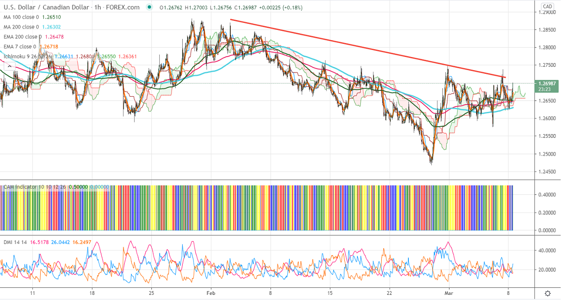Open the CAD currency selector
Viewport: 563px width, 300px height.
pyautogui.click(x=548, y=7)
